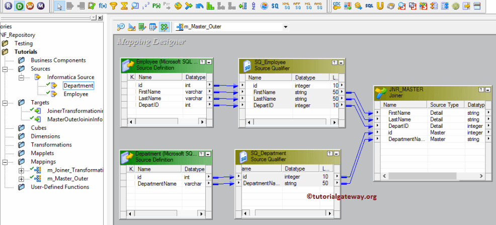
Task: Add Union U transformation
Action: [x=380, y=6]
